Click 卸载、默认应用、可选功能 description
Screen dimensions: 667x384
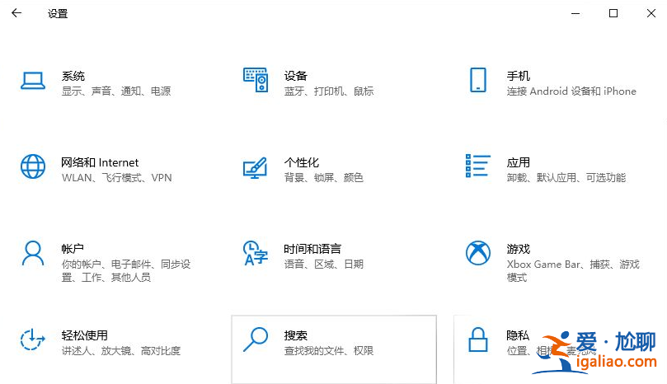(566, 177)
